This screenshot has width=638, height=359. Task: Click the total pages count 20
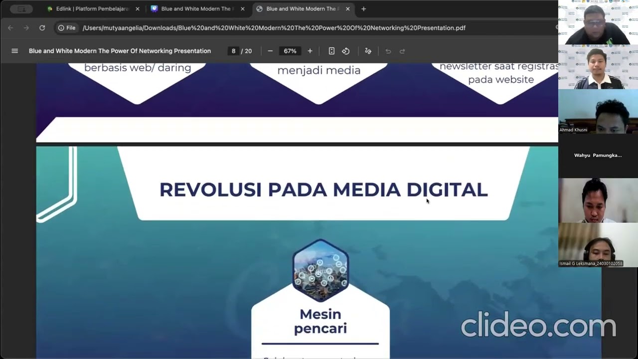(248, 51)
